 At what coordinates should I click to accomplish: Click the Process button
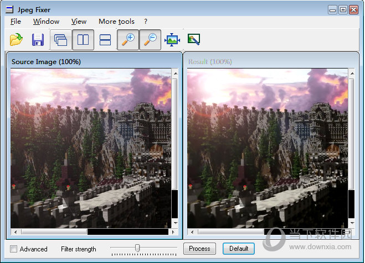[x=199, y=249]
